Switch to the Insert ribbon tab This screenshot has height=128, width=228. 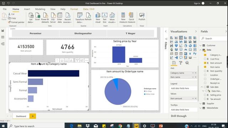[27, 9]
